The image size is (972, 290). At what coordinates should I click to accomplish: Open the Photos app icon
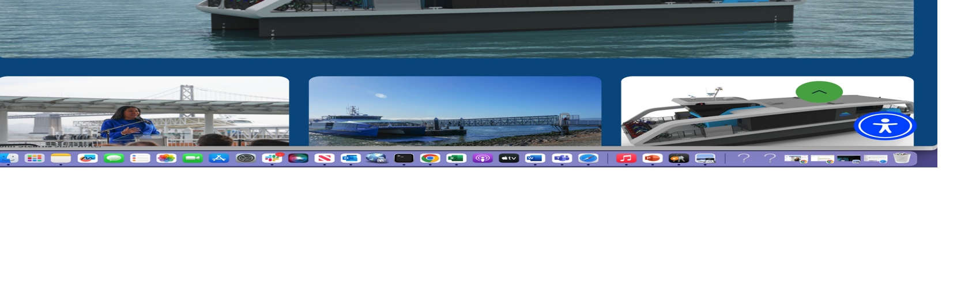click(x=167, y=158)
